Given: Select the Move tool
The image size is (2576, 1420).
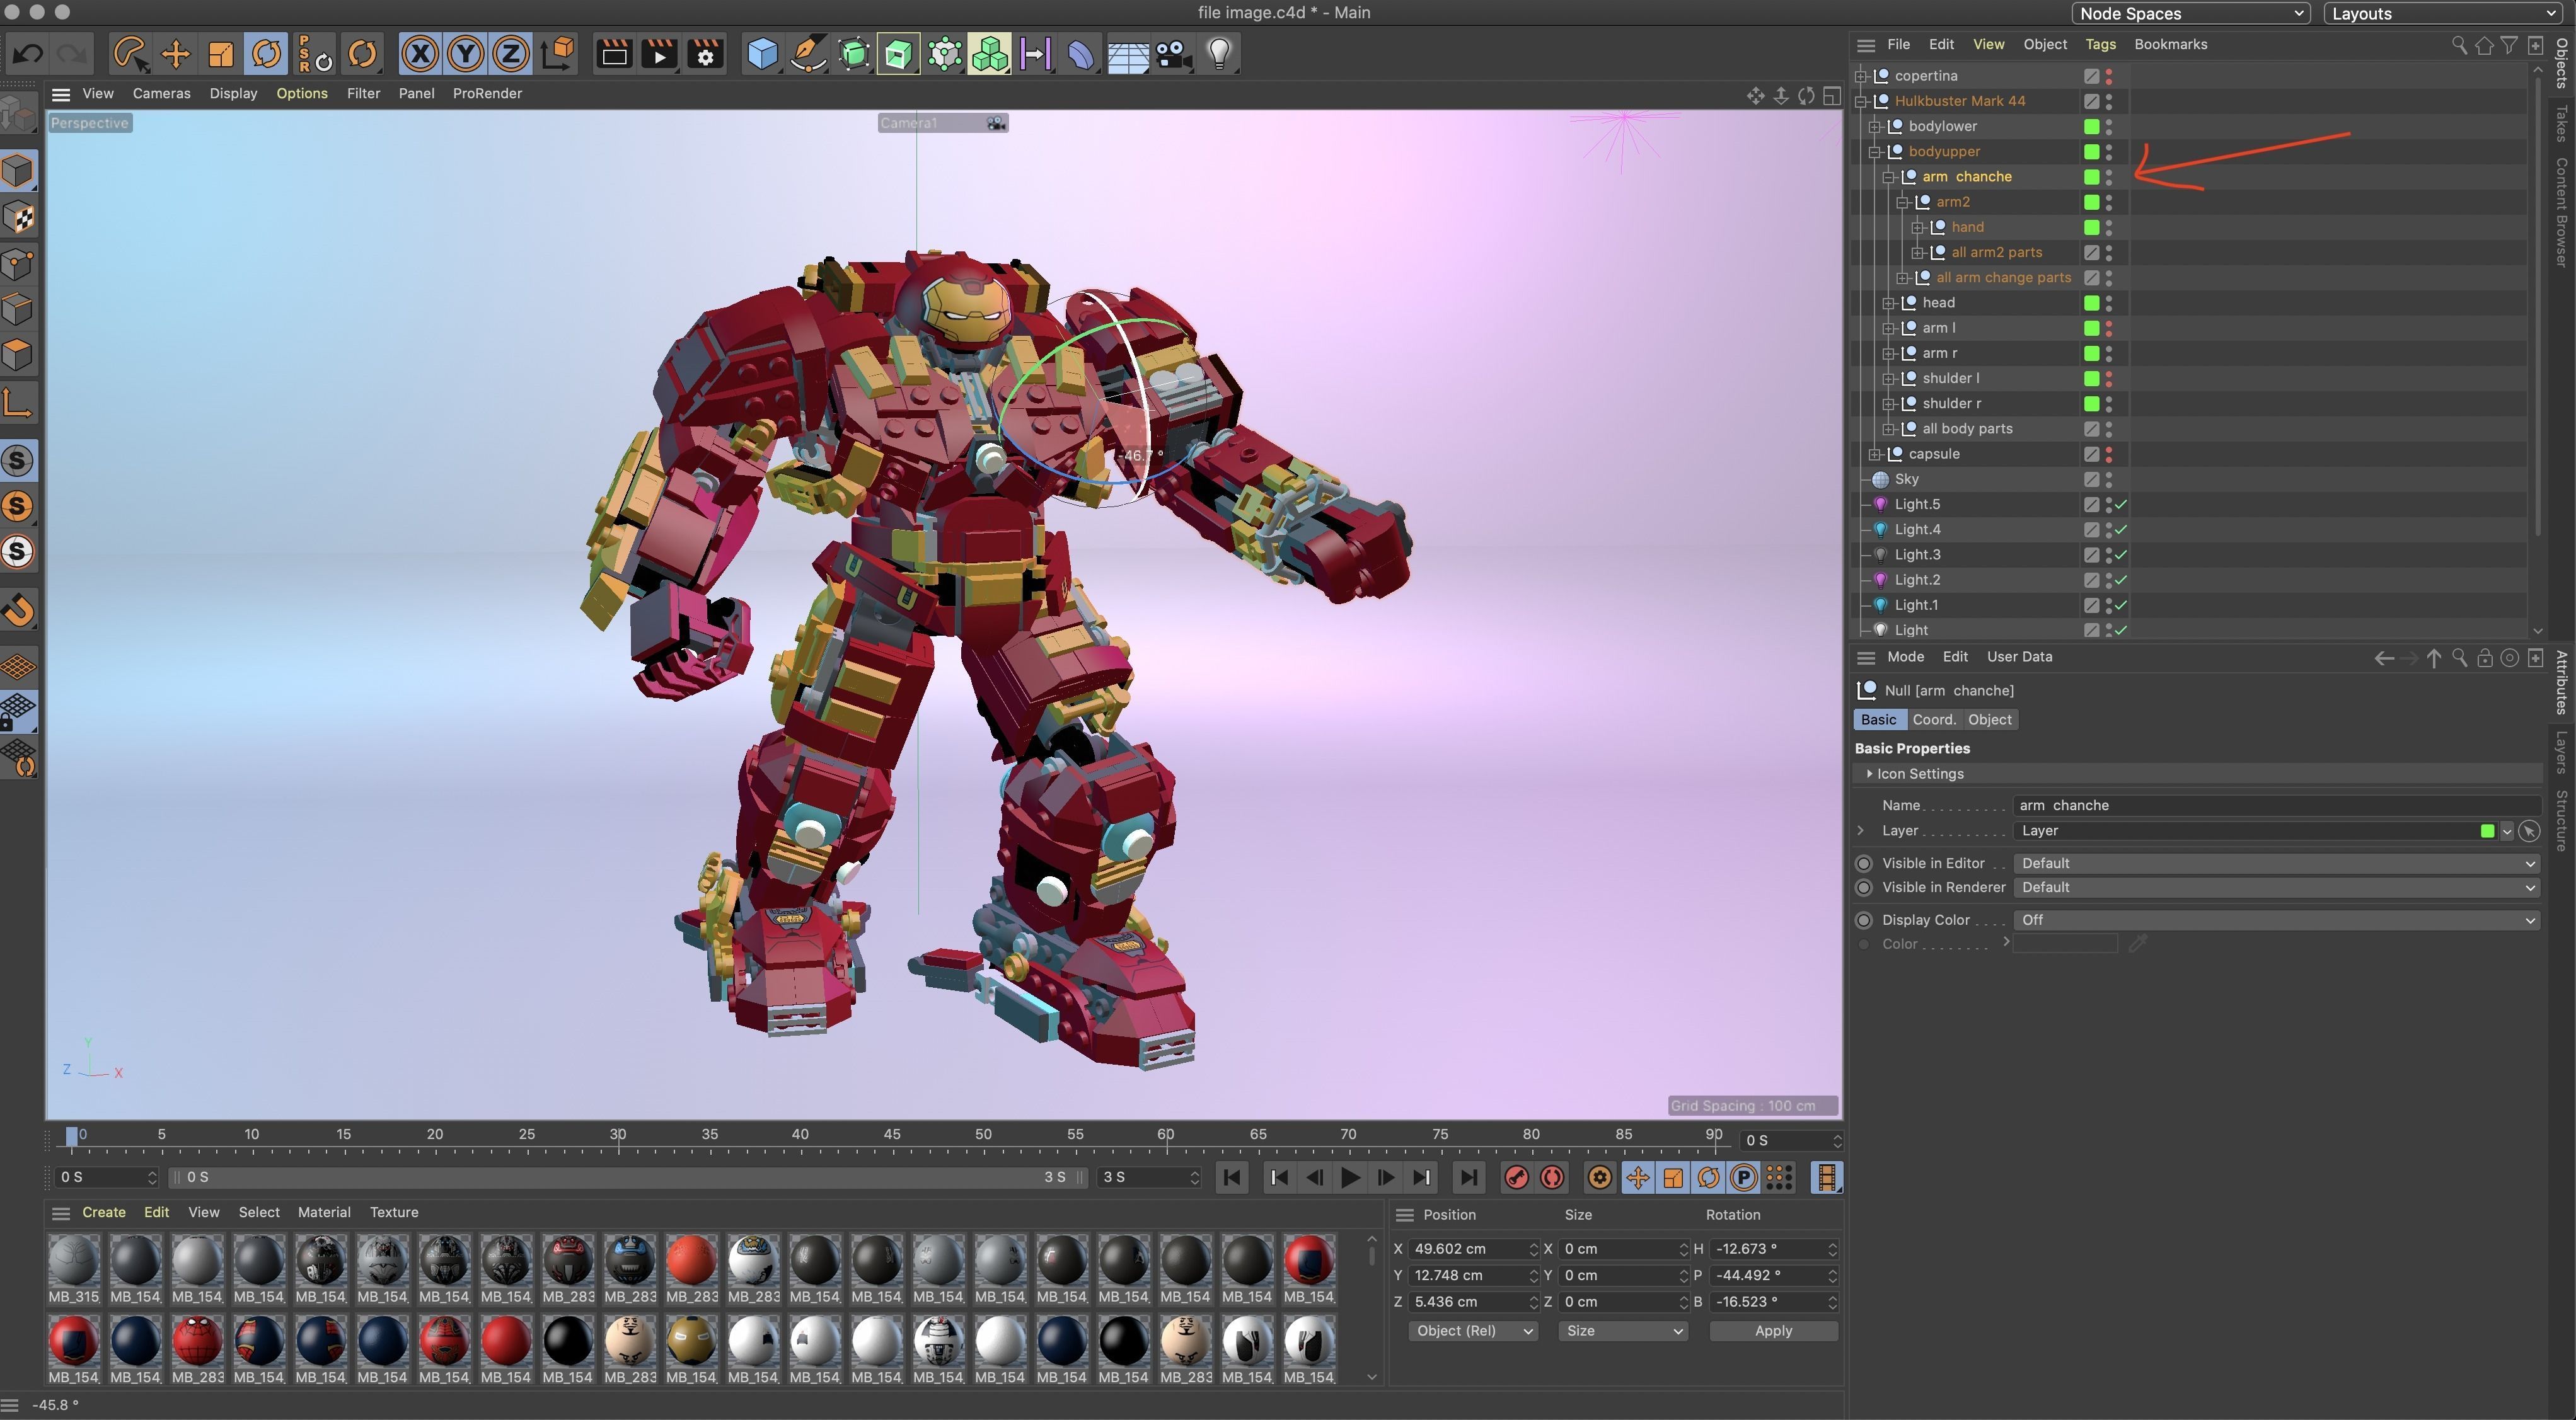Looking at the screenshot, I should tap(176, 53).
